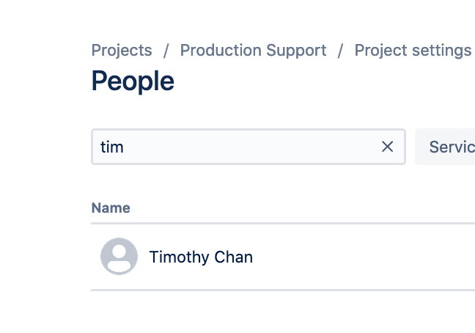Focus the people search field containing 'tim'

click(248, 147)
